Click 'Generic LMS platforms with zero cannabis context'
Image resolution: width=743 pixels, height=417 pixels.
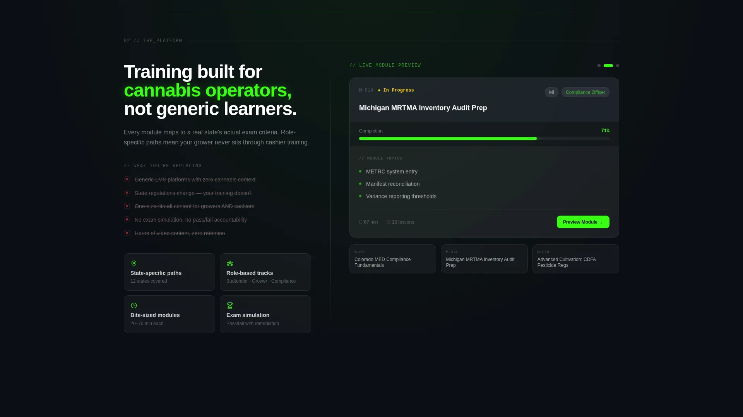point(195,180)
